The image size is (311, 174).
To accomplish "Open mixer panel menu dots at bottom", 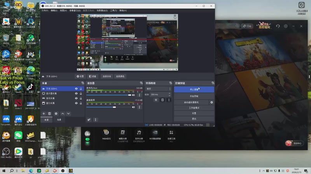I will [95, 120].
